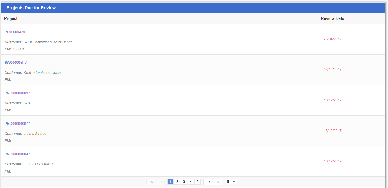Screen dimensions: 388x188
Task: Click review date 25/04/2017
Action: [x=332, y=39]
